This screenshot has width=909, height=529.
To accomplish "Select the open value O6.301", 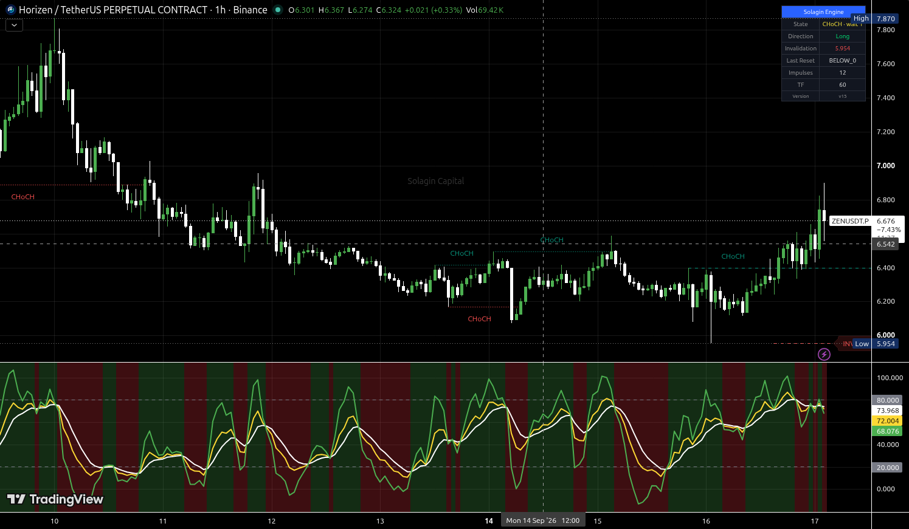I will pyautogui.click(x=302, y=10).
